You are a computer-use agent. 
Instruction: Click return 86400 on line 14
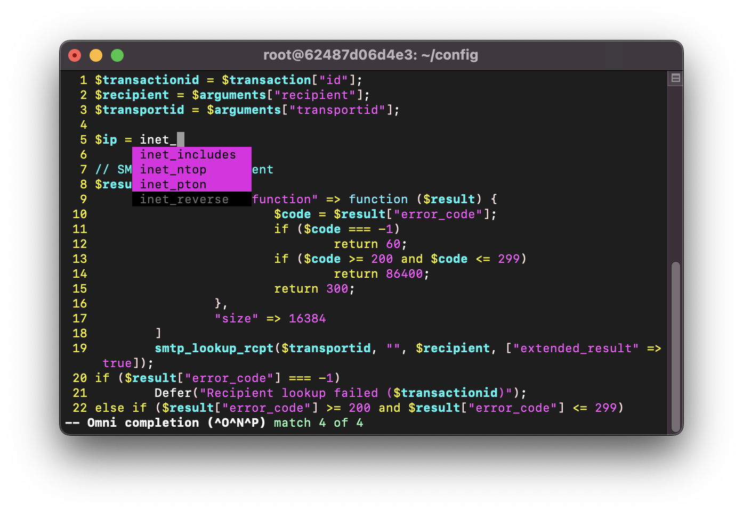pyautogui.click(x=382, y=273)
